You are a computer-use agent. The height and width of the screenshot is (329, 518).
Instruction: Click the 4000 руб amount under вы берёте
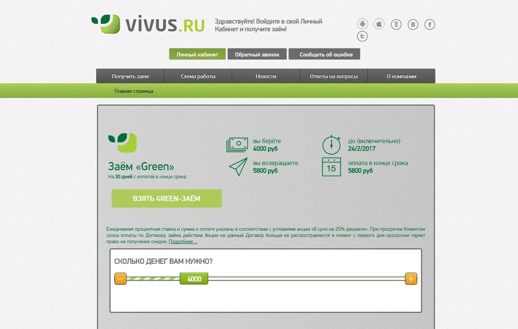click(265, 149)
